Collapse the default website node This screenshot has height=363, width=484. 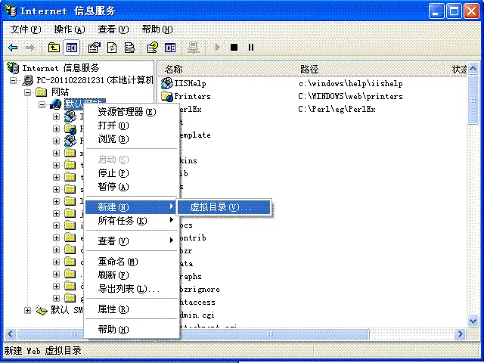[42, 104]
